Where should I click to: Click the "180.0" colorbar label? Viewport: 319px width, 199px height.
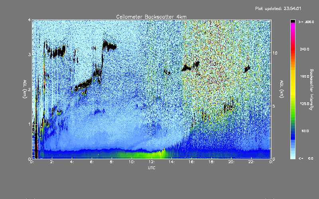pos(304,76)
